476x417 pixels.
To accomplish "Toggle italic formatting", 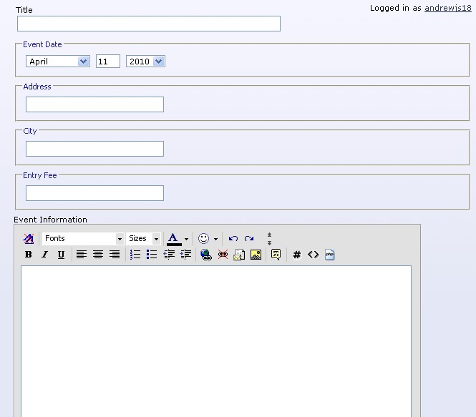I will click(x=44, y=255).
